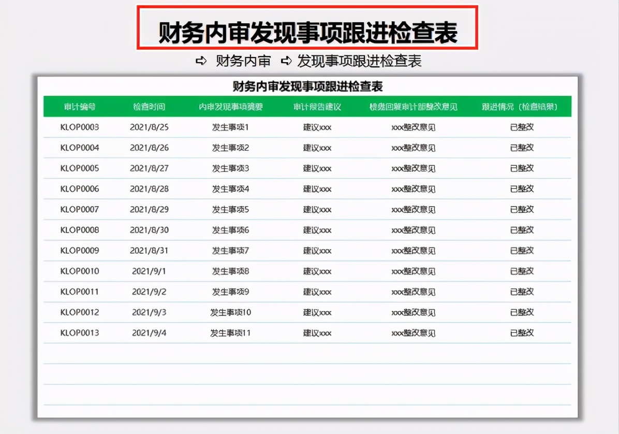619x434 pixels.
Task: Click the second arrow icon before 发现事项跟进检查表
Action: click(286, 61)
